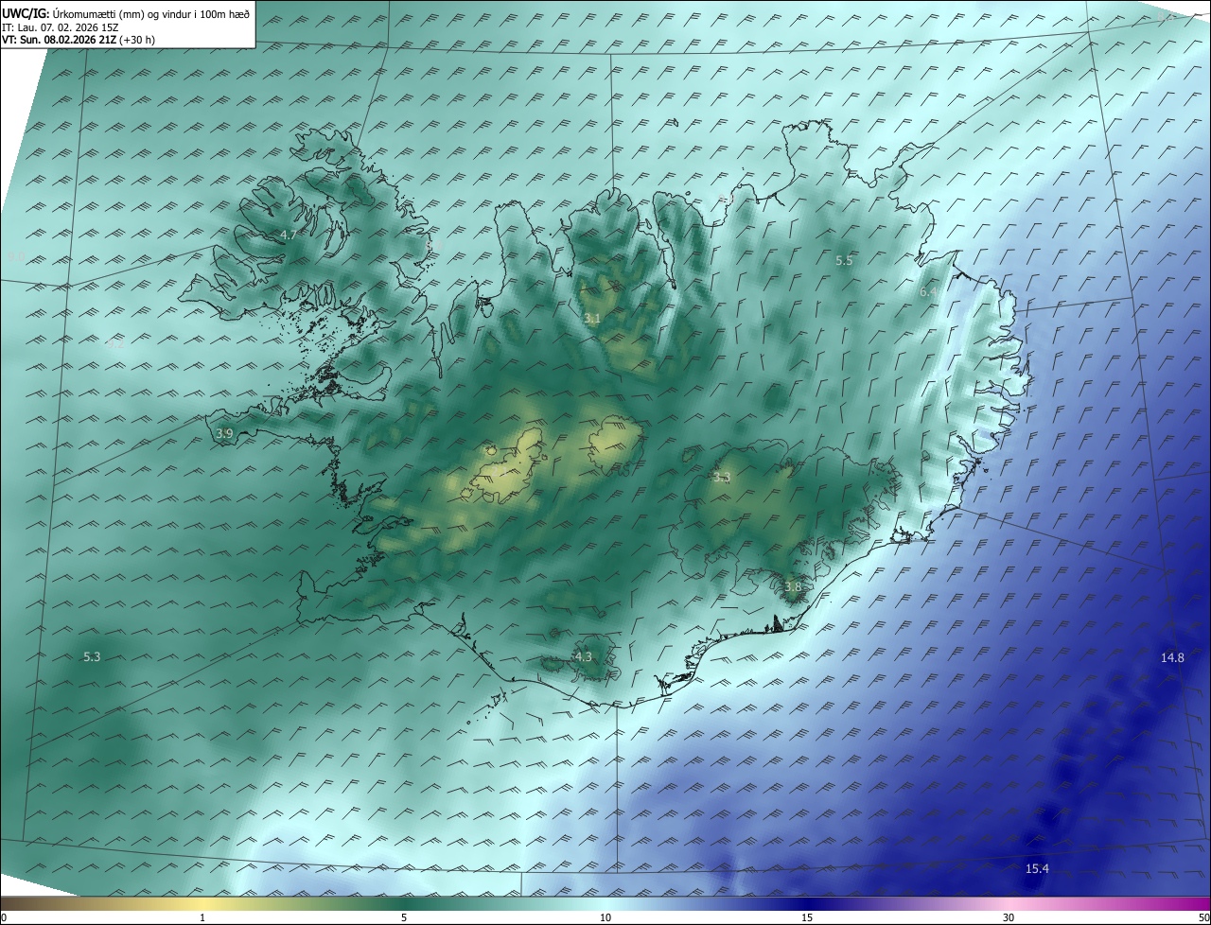The image size is (1211, 925).
Task: Select the 3.1 value in northern Iceland
Action: tap(592, 319)
